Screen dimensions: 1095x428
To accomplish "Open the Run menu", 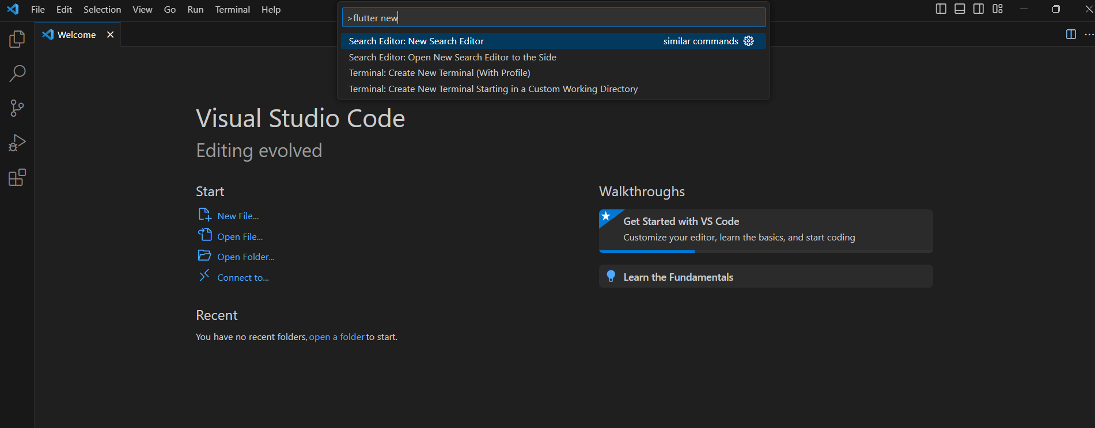I will [x=195, y=9].
